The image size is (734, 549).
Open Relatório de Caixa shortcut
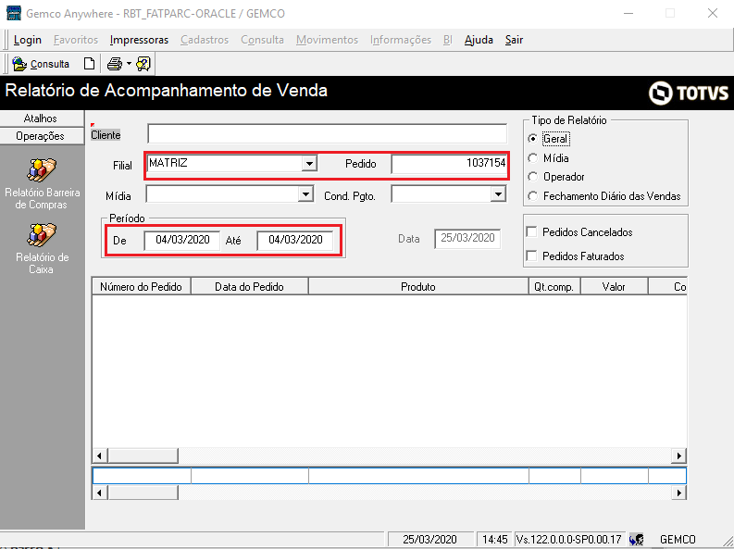pos(42,248)
